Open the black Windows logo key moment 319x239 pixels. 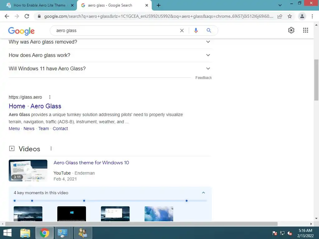72,214
